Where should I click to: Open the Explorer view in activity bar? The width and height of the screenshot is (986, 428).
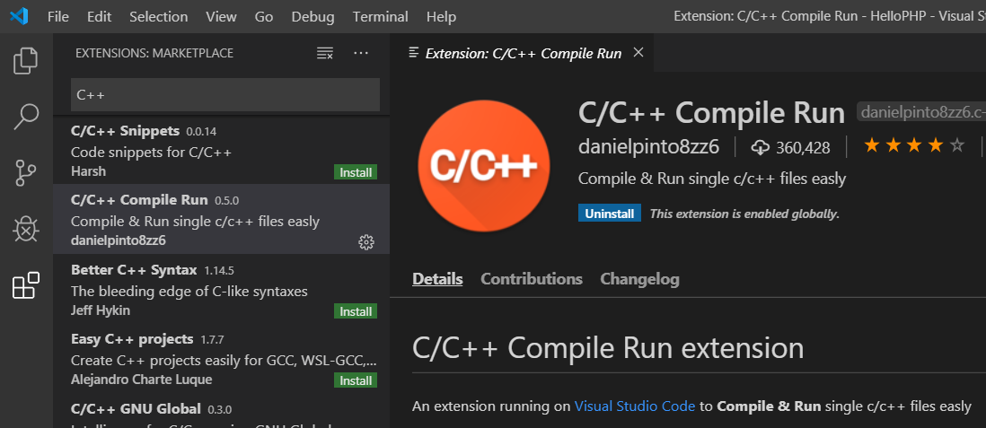pos(26,61)
